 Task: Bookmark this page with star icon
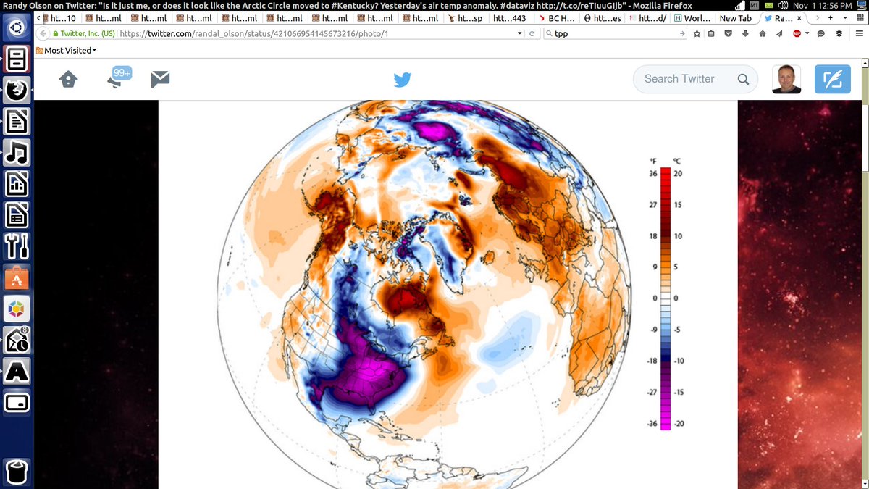click(697, 34)
